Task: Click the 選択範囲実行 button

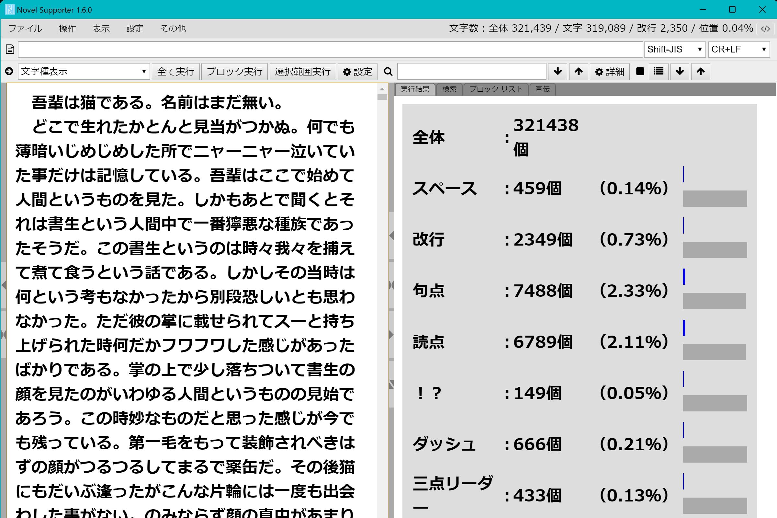Action: pos(303,71)
